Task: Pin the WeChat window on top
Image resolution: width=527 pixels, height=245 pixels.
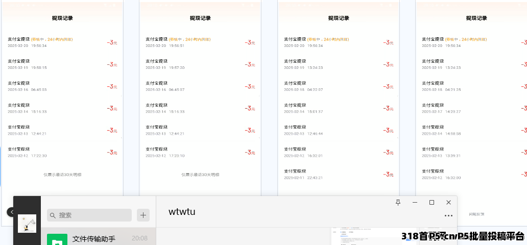Action: 398,203
